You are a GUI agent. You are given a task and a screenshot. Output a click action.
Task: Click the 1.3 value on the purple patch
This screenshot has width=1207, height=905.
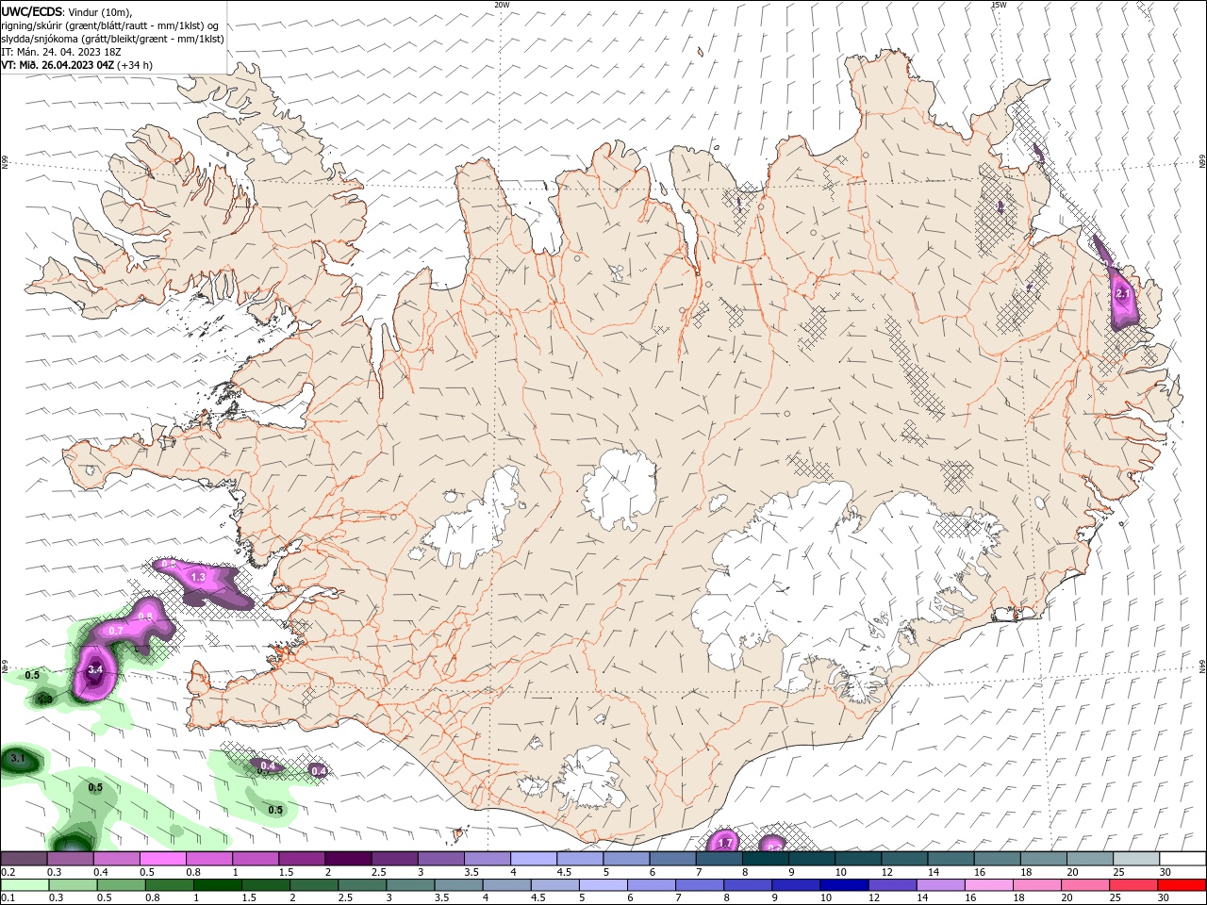pyautogui.click(x=198, y=577)
